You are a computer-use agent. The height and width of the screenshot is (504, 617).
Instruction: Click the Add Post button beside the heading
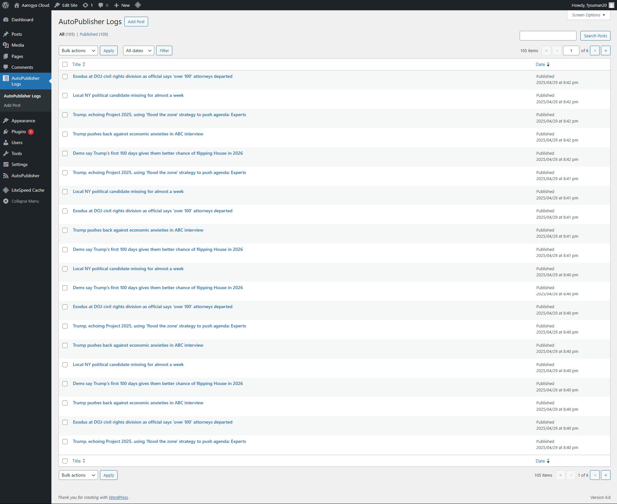click(136, 22)
